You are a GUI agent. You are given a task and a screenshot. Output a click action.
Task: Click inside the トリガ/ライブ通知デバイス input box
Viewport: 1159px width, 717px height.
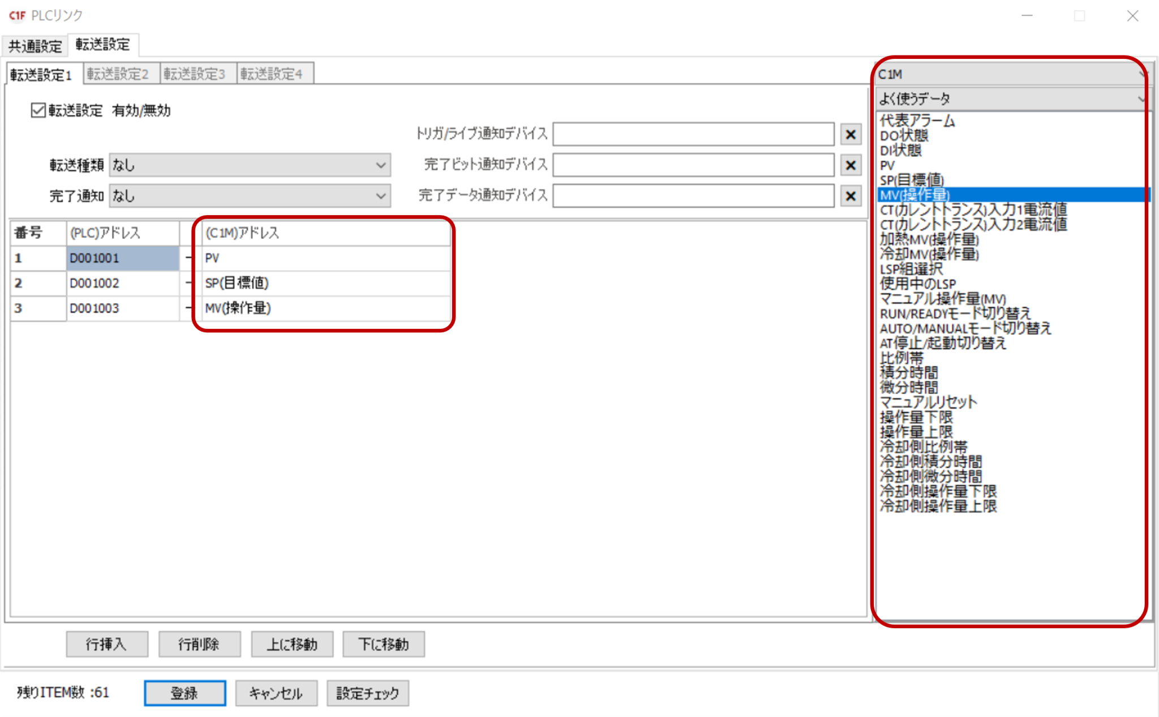693,134
